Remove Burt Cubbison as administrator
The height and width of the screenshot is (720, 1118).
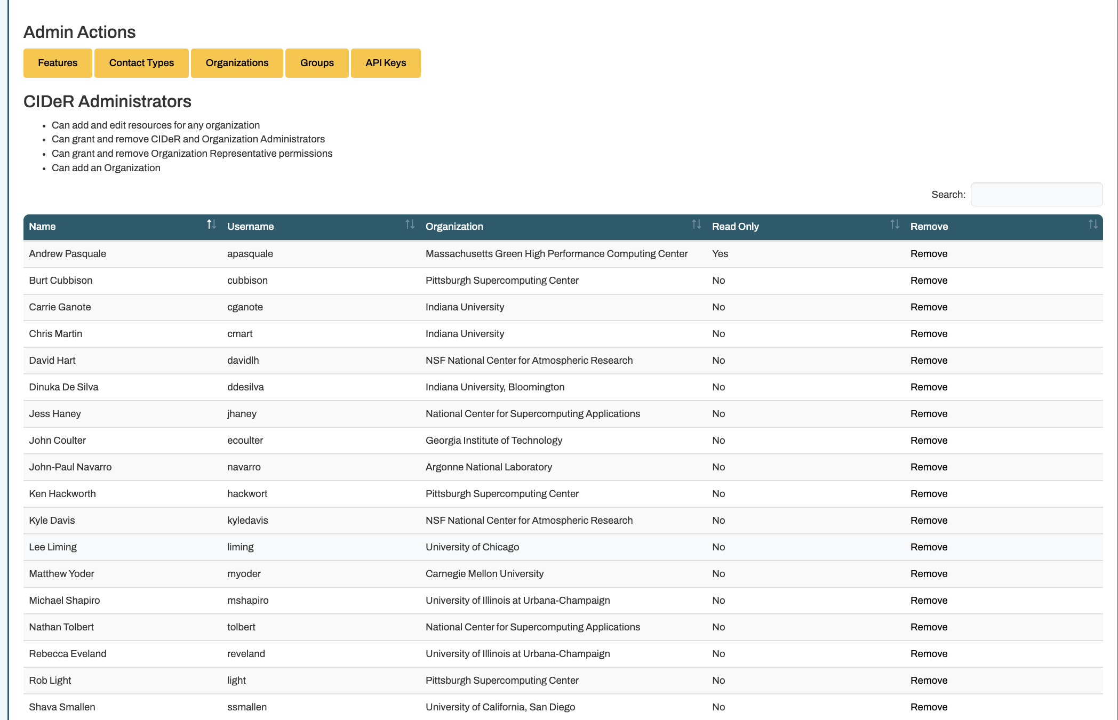(x=929, y=281)
